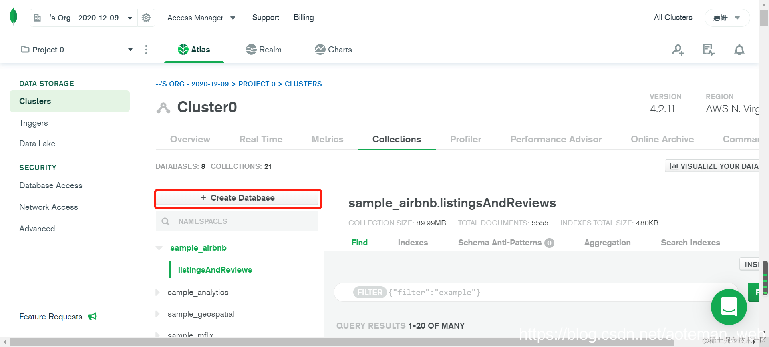
Task: Select the sample_airbnb database name
Action: click(x=198, y=248)
